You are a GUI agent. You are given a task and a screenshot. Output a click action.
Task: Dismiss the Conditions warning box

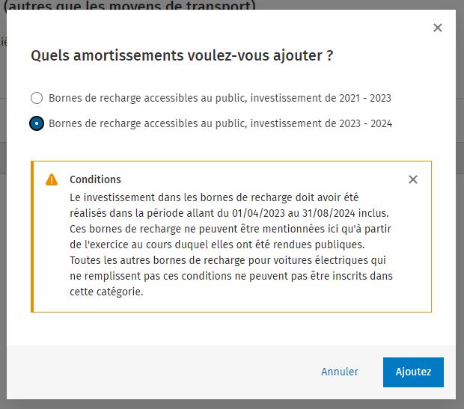[x=413, y=179]
